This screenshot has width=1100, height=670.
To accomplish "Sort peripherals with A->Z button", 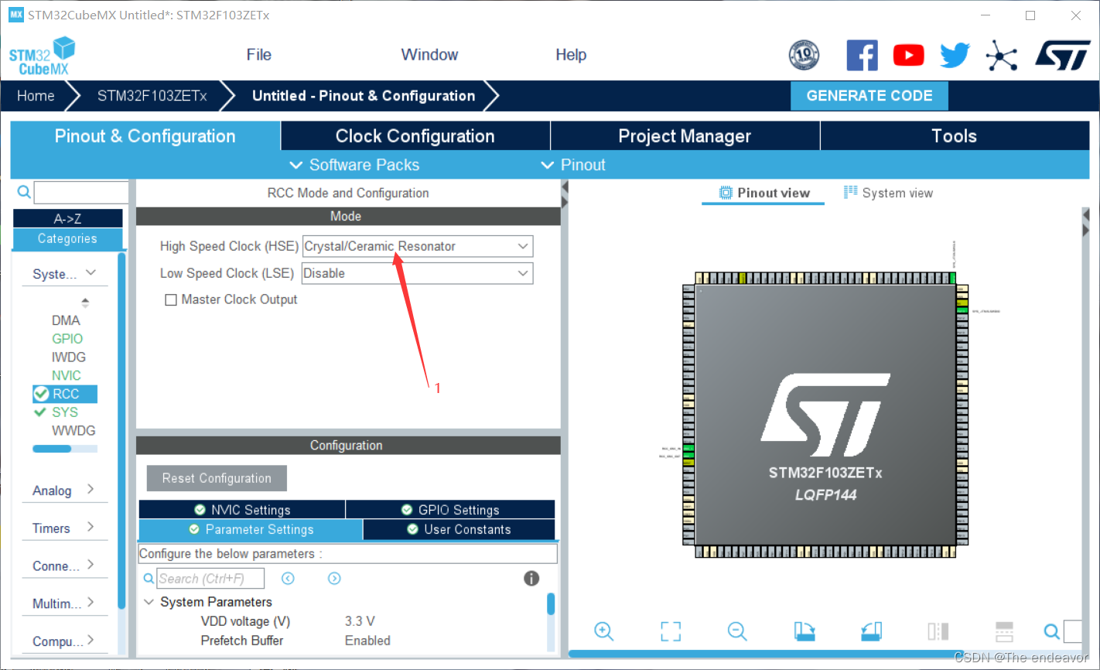I will (x=67, y=218).
